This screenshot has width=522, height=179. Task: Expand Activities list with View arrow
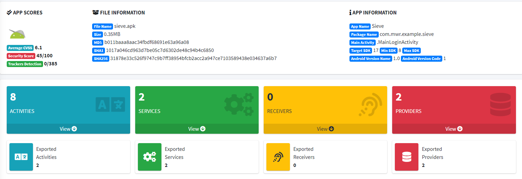point(68,129)
